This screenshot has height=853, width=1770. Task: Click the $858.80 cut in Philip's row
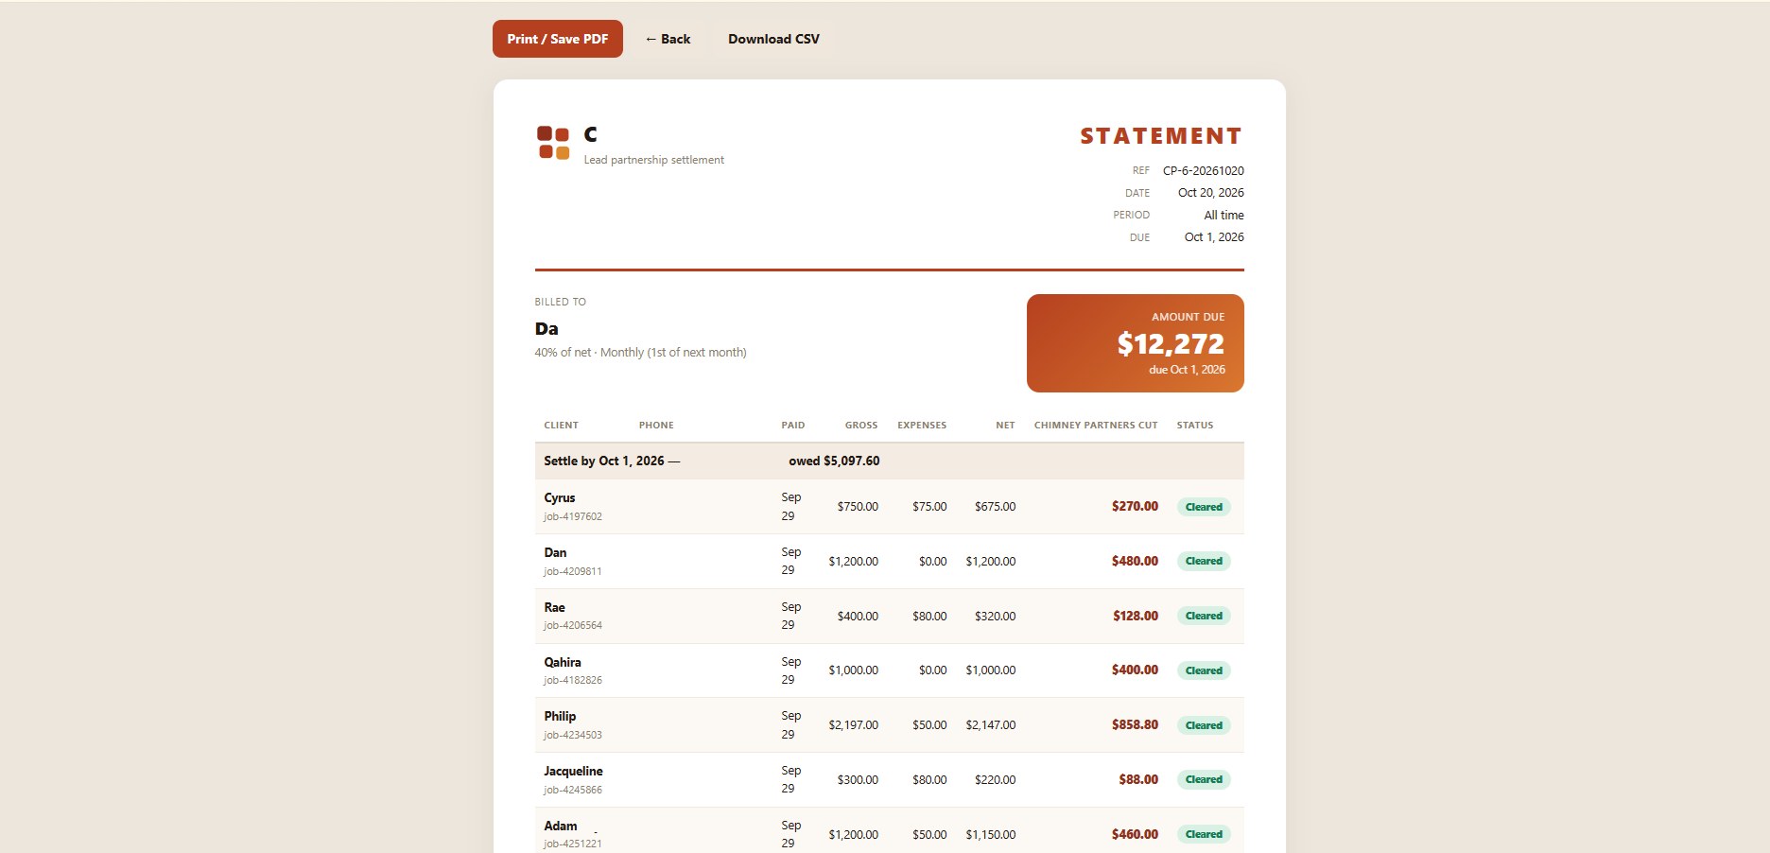point(1135,725)
